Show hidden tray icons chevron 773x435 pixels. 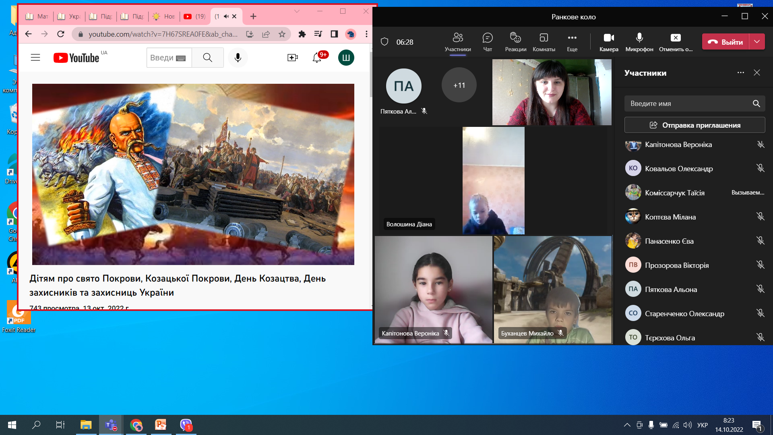click(627, 425)
